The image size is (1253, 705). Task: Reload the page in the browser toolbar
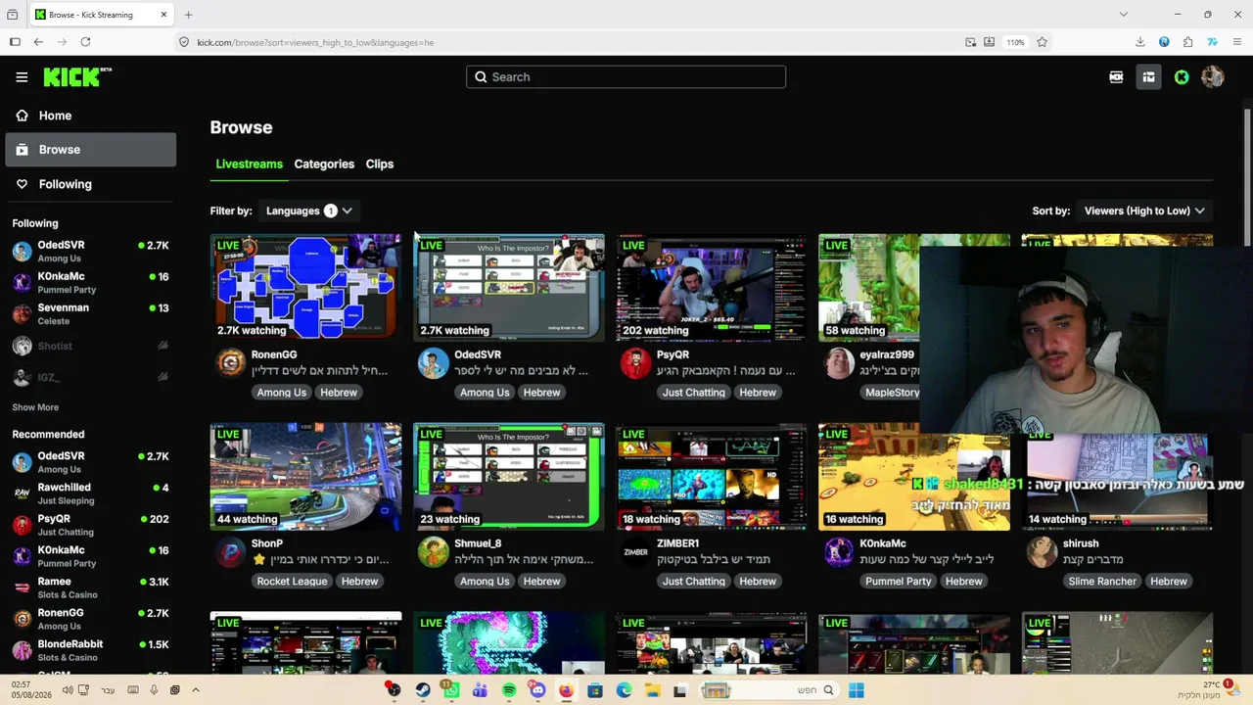[85, 42]
